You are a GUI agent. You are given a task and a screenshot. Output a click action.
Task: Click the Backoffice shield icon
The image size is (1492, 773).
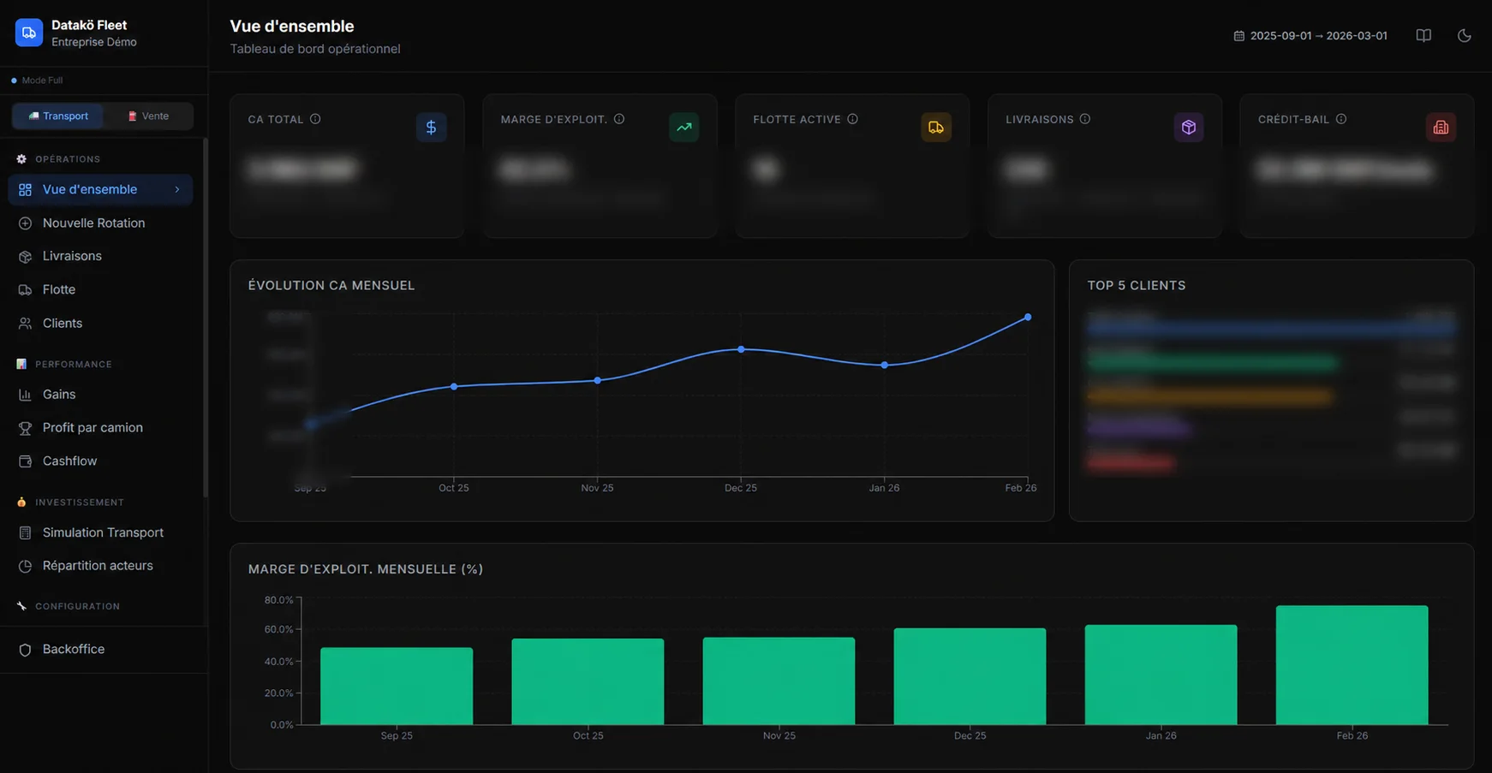point(25,650)
